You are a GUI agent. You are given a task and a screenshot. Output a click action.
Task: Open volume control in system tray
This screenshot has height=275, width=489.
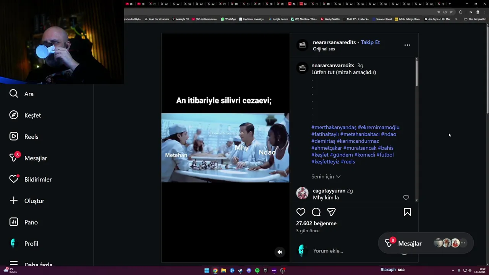click(470, 270)
